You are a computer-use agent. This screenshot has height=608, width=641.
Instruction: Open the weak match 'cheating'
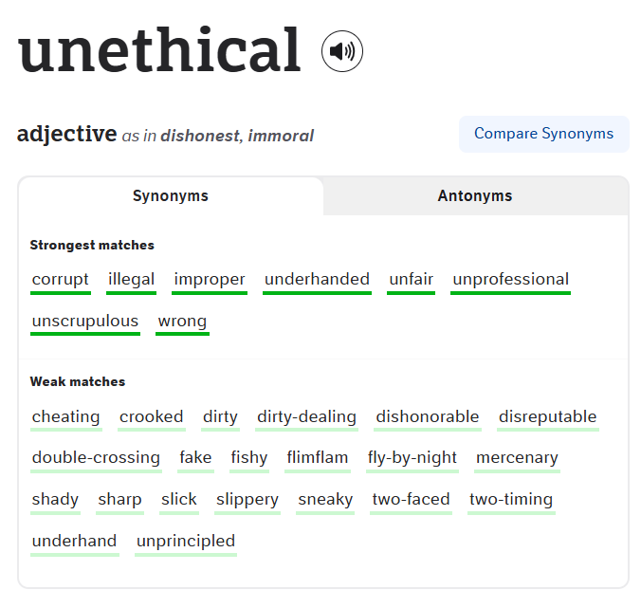(x=65, y=417)
